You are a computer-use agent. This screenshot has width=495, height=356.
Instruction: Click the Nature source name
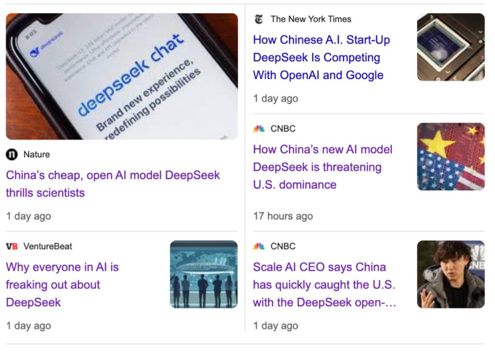[x=37, y=154]
